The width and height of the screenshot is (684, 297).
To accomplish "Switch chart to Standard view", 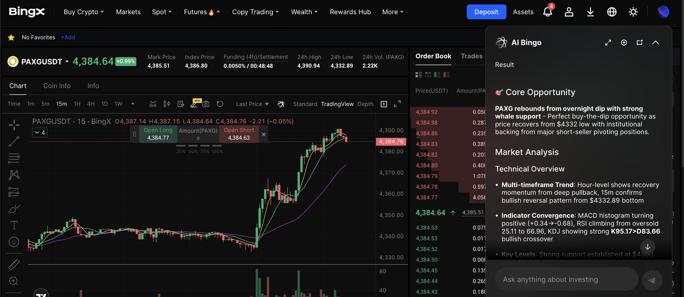I will 305,104.
